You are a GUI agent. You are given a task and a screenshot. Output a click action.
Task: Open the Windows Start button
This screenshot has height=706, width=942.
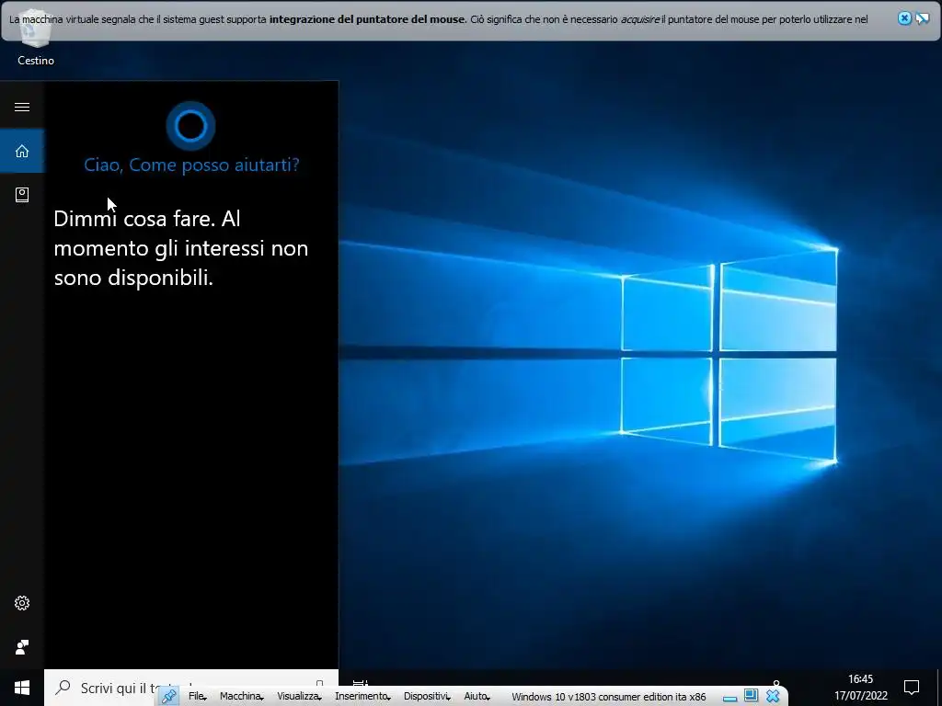point(22,688)
